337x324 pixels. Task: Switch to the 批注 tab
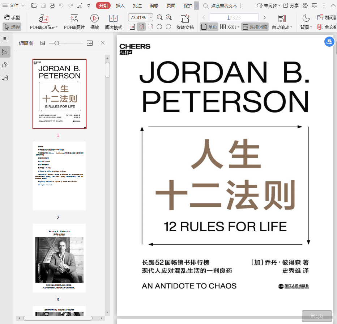137,5
